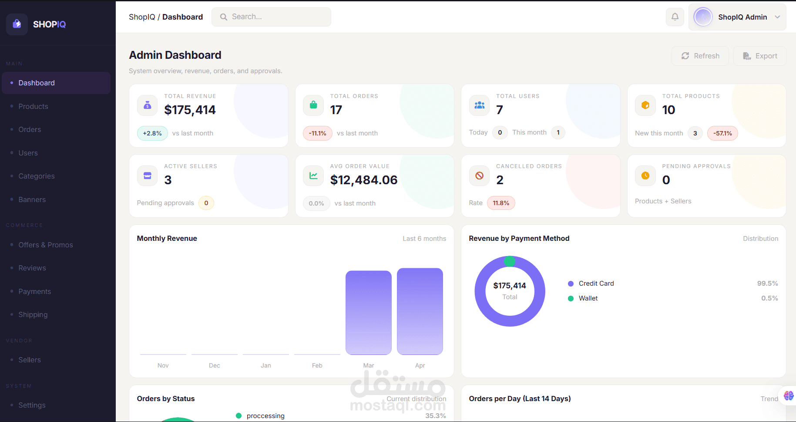Click the -11.1% orders change badge
Image resolution: width=796 pixels, height=422 pixels.
pyautogui.click(x=318, y=133)
